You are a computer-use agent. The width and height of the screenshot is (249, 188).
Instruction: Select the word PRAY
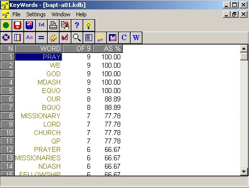point(38,57)
